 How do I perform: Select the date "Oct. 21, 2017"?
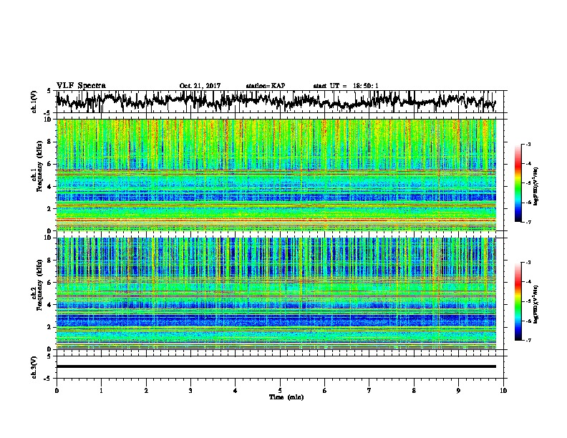click(200, 86)
